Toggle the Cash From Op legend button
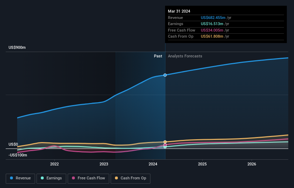The image size is (294, 188). pos(130,178)
